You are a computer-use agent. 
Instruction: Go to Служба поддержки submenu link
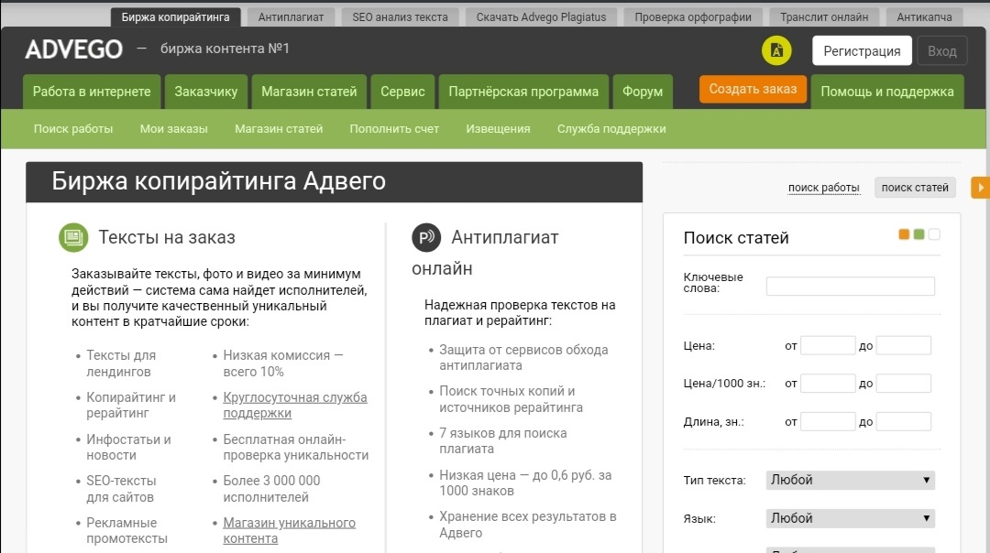(611, 128)
